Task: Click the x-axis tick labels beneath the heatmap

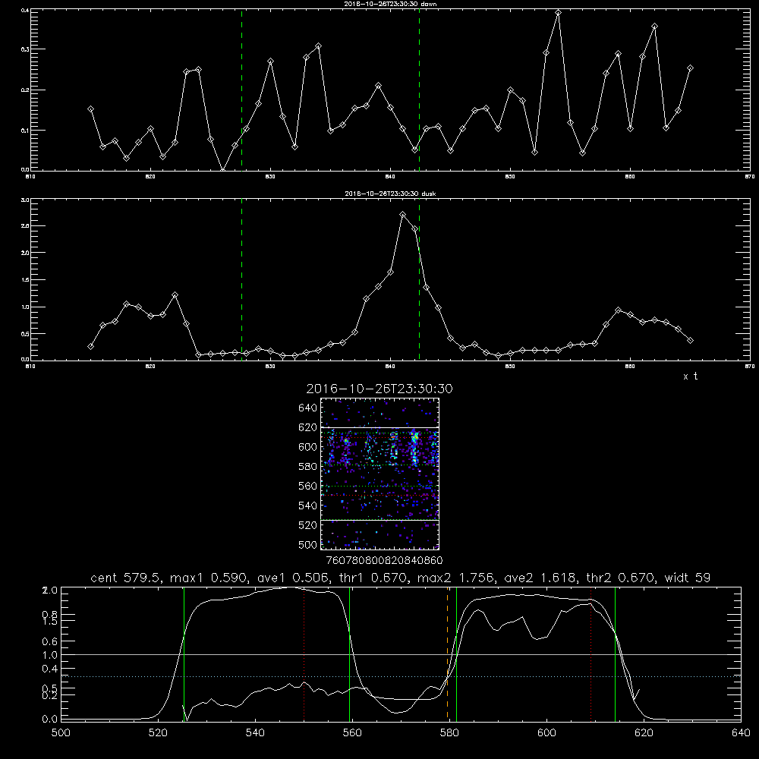Action: (x=384, y=560)
